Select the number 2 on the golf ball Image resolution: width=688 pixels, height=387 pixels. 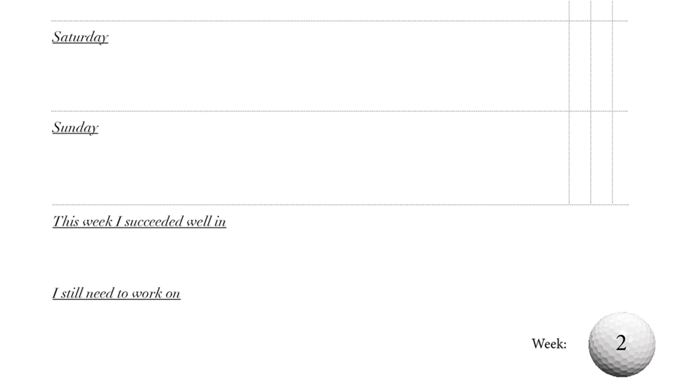[x=621, y=342]
